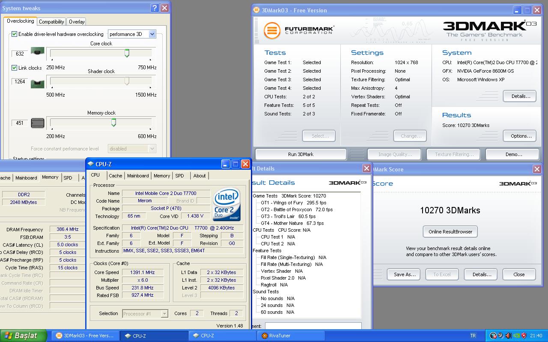Click the Futuremark Corporation logo

(x=299, y=30)
